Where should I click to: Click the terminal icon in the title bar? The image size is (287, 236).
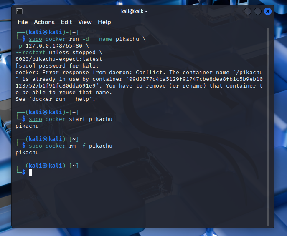tap(20, 11)
